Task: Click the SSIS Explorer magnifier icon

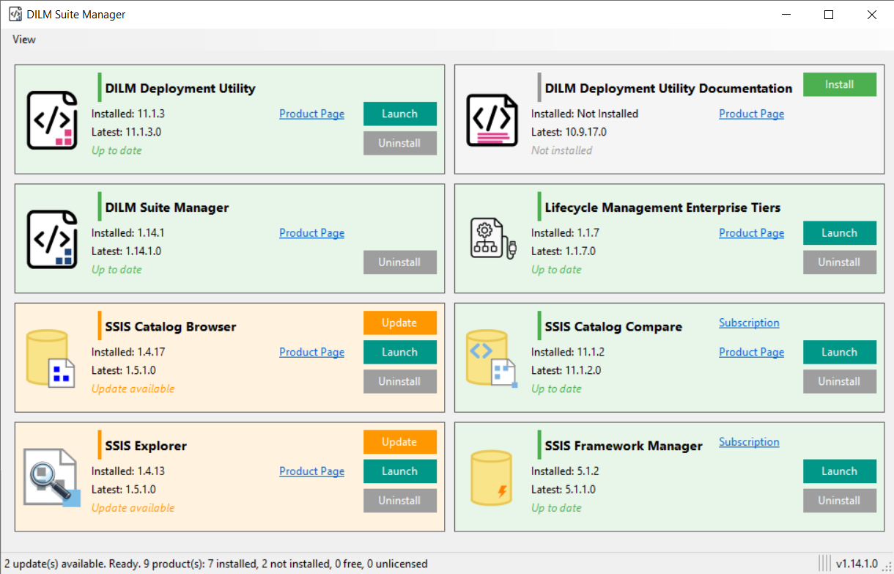Action: coord(51,477)
